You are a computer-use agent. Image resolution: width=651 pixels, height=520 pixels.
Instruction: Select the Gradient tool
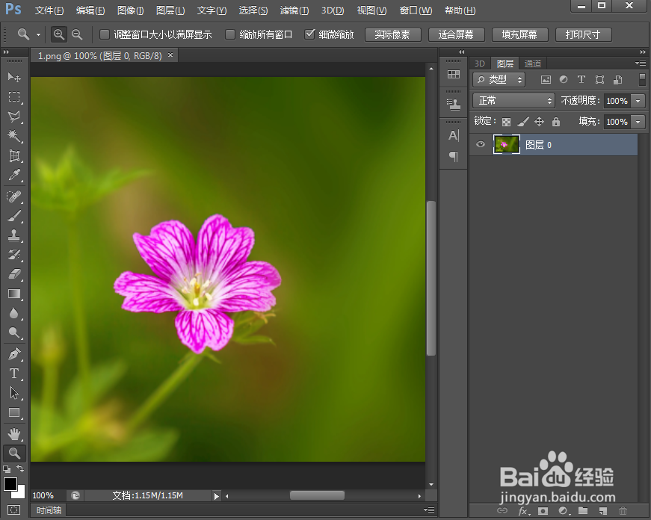coord(14,294)
